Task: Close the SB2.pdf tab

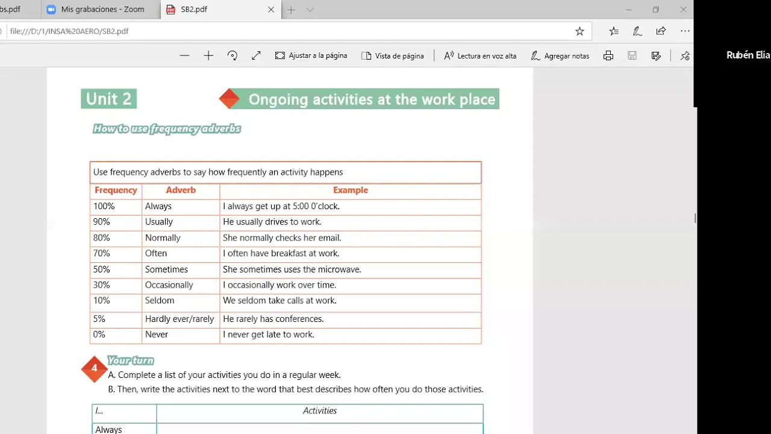Action: click(271, 10)
